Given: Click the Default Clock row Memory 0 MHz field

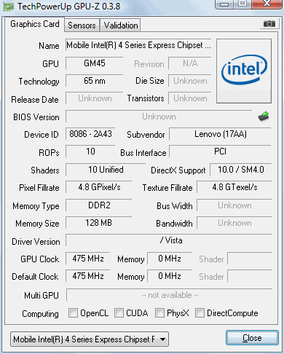Looking at the screenshot, I should point(170,276).
